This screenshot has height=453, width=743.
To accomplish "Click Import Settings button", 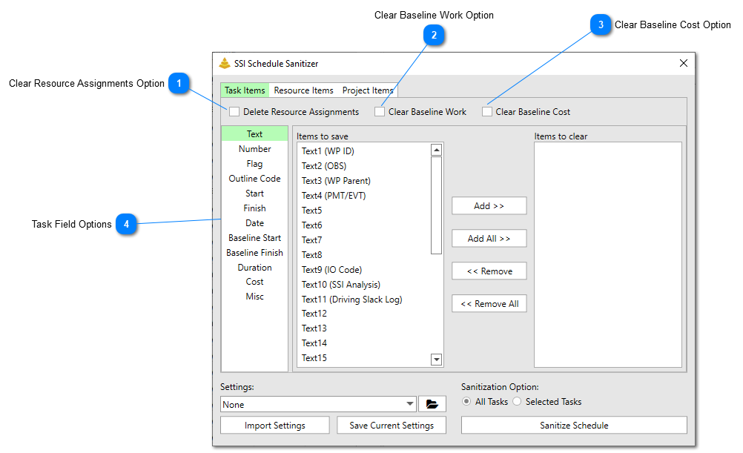I will pos(275,425).
